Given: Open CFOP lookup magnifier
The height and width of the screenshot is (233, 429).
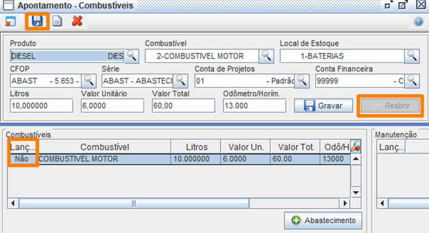Looking at the screenshot, I should (x=89, y=80).
